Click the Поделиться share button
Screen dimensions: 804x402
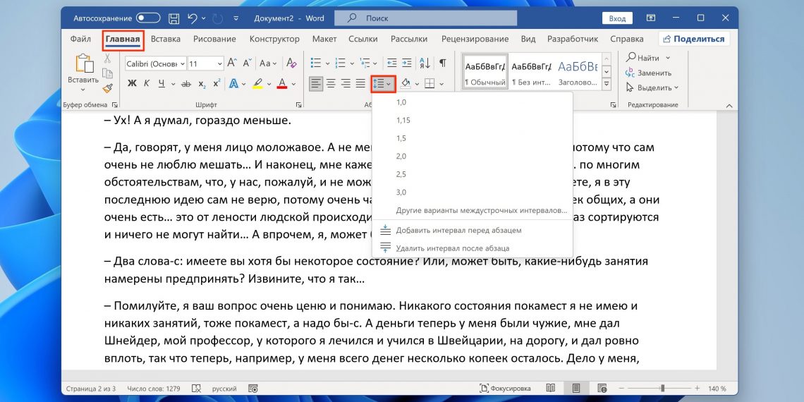pyautogui.click(x=694, y=39)
